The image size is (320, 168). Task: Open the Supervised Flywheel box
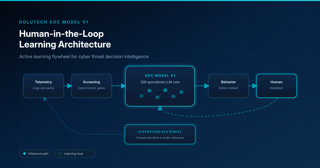tap(160, 134)
